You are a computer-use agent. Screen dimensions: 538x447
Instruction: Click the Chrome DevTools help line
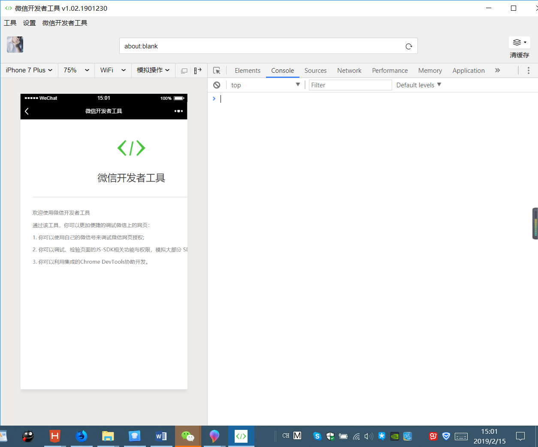tap(91, 262)
